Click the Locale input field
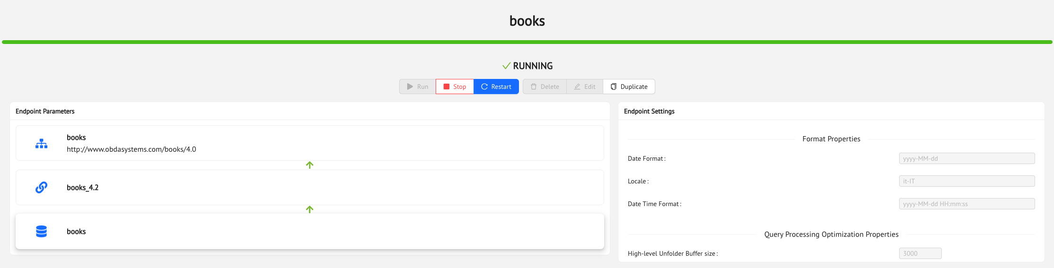1054x268 pixels. 967,181
